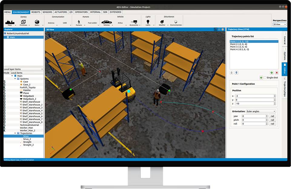Open the SENSORS ribbon tab
Image resolution: width=291 pixels, height=189 pixels.
coord(47,12)
